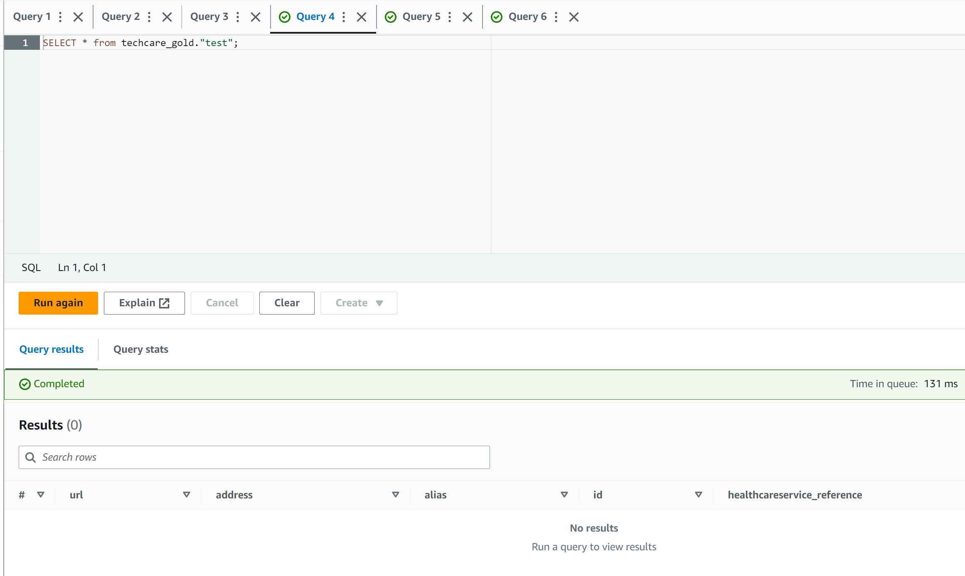The image size is (965, 576).
Task: Click the magnifier icon in Search rows
Action: tap(30, 457)
